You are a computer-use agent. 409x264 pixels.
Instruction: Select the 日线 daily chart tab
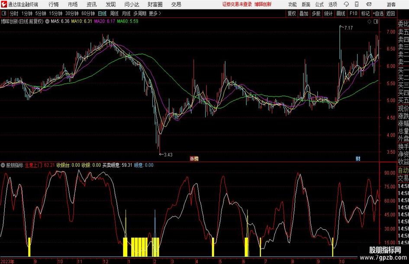click(102, 13)
